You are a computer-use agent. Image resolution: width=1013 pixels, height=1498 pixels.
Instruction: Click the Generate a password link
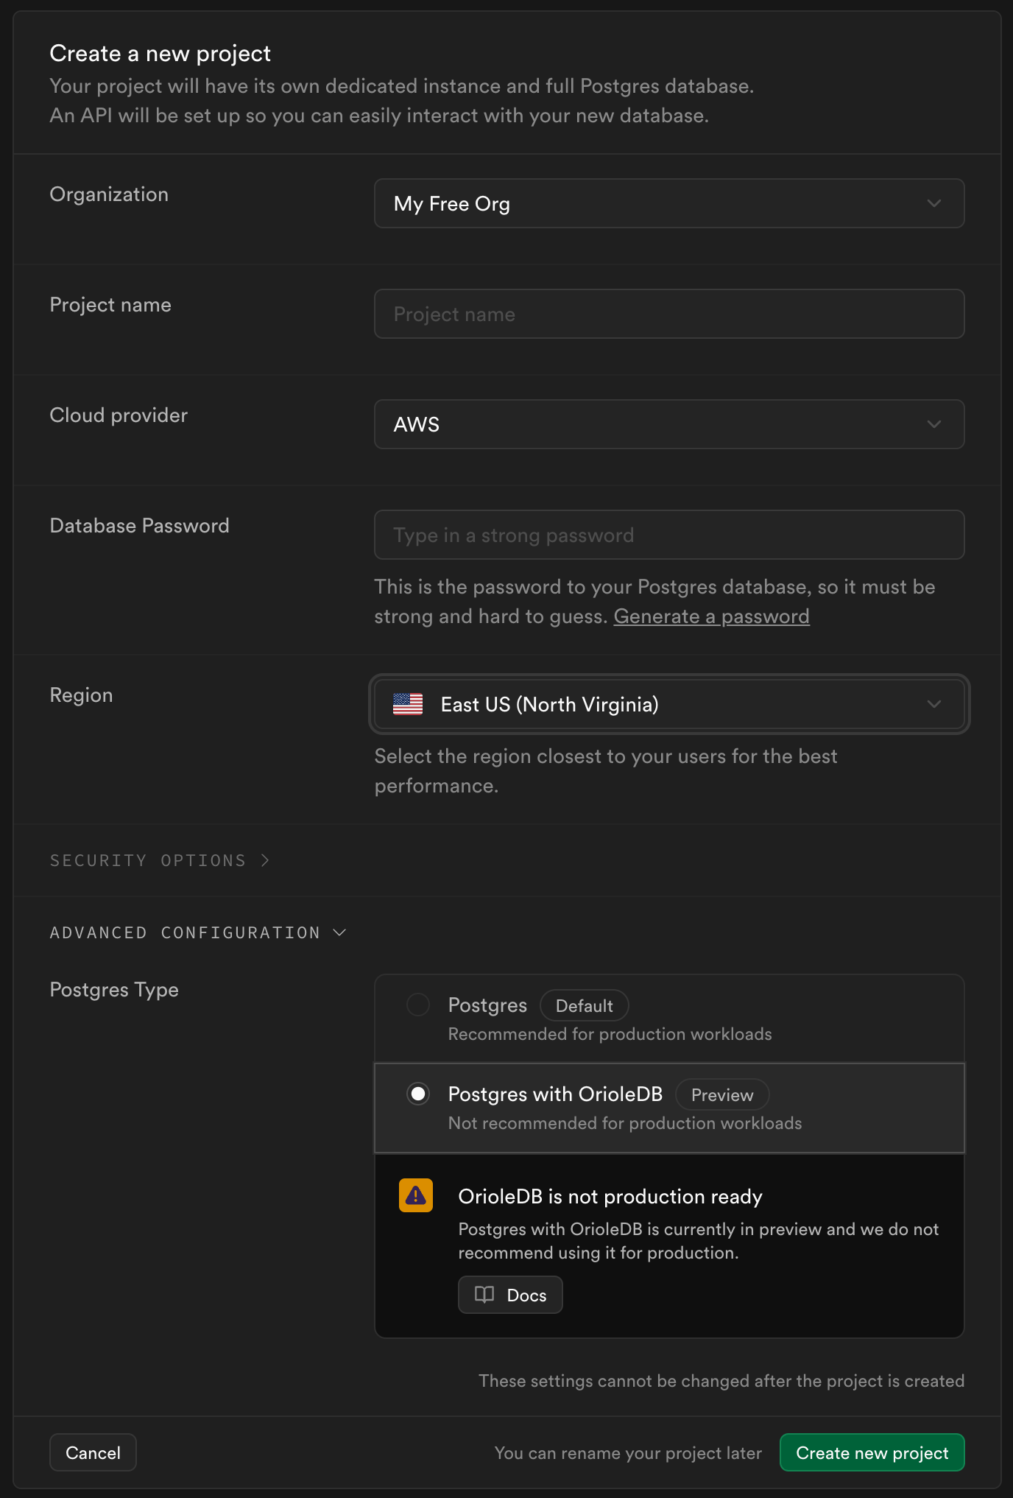coord(712,616)
